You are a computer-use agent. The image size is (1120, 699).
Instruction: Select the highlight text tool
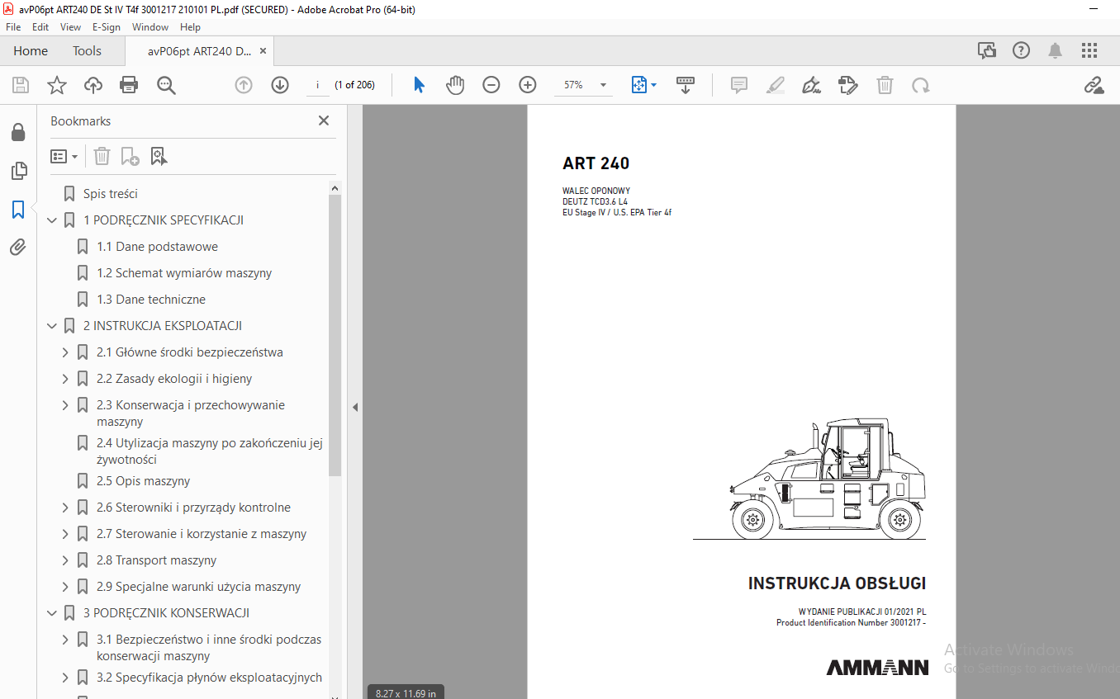pos(775,85)
